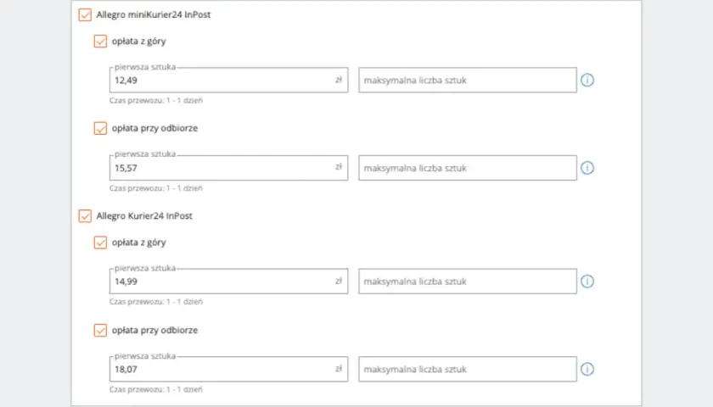Select the Allegro miniKurier24 InPost label

pos(154,14)
